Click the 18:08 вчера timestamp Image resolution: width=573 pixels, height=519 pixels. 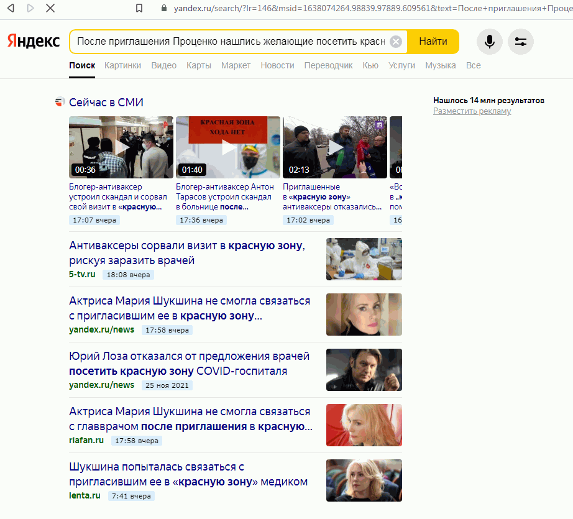pyautogui.click(x=128, y=275)
